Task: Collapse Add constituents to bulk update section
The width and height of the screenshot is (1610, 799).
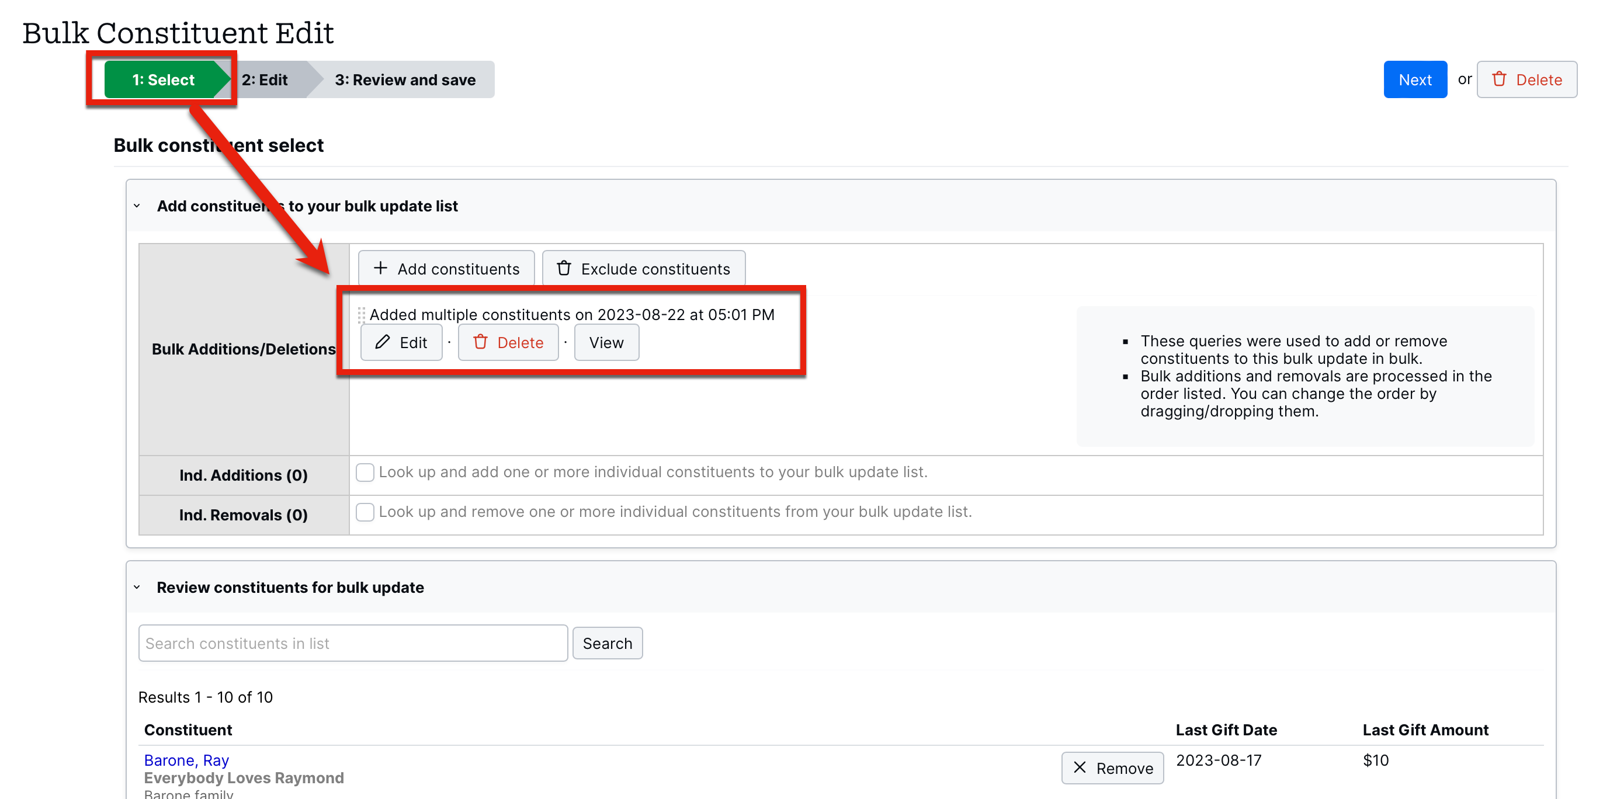Action: pyautogui.click(x=137, y=206)
